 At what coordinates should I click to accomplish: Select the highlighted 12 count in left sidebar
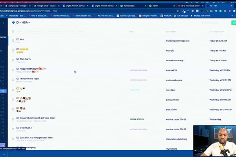3,91
